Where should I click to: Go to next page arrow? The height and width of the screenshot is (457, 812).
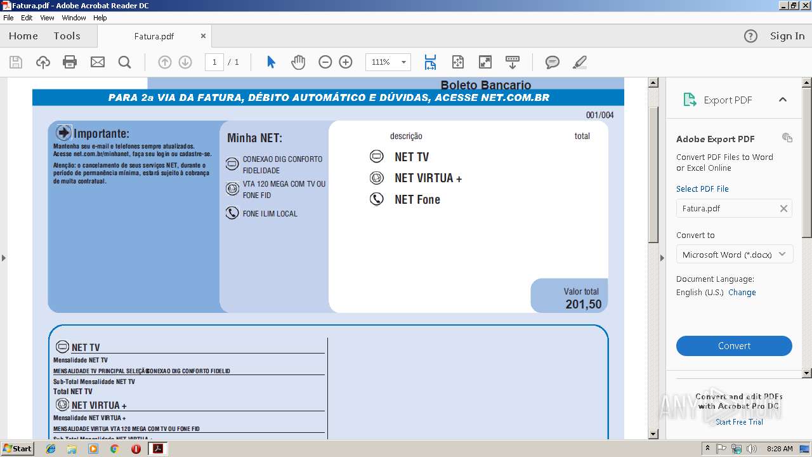pyautogui.click(x=185, y=62)
